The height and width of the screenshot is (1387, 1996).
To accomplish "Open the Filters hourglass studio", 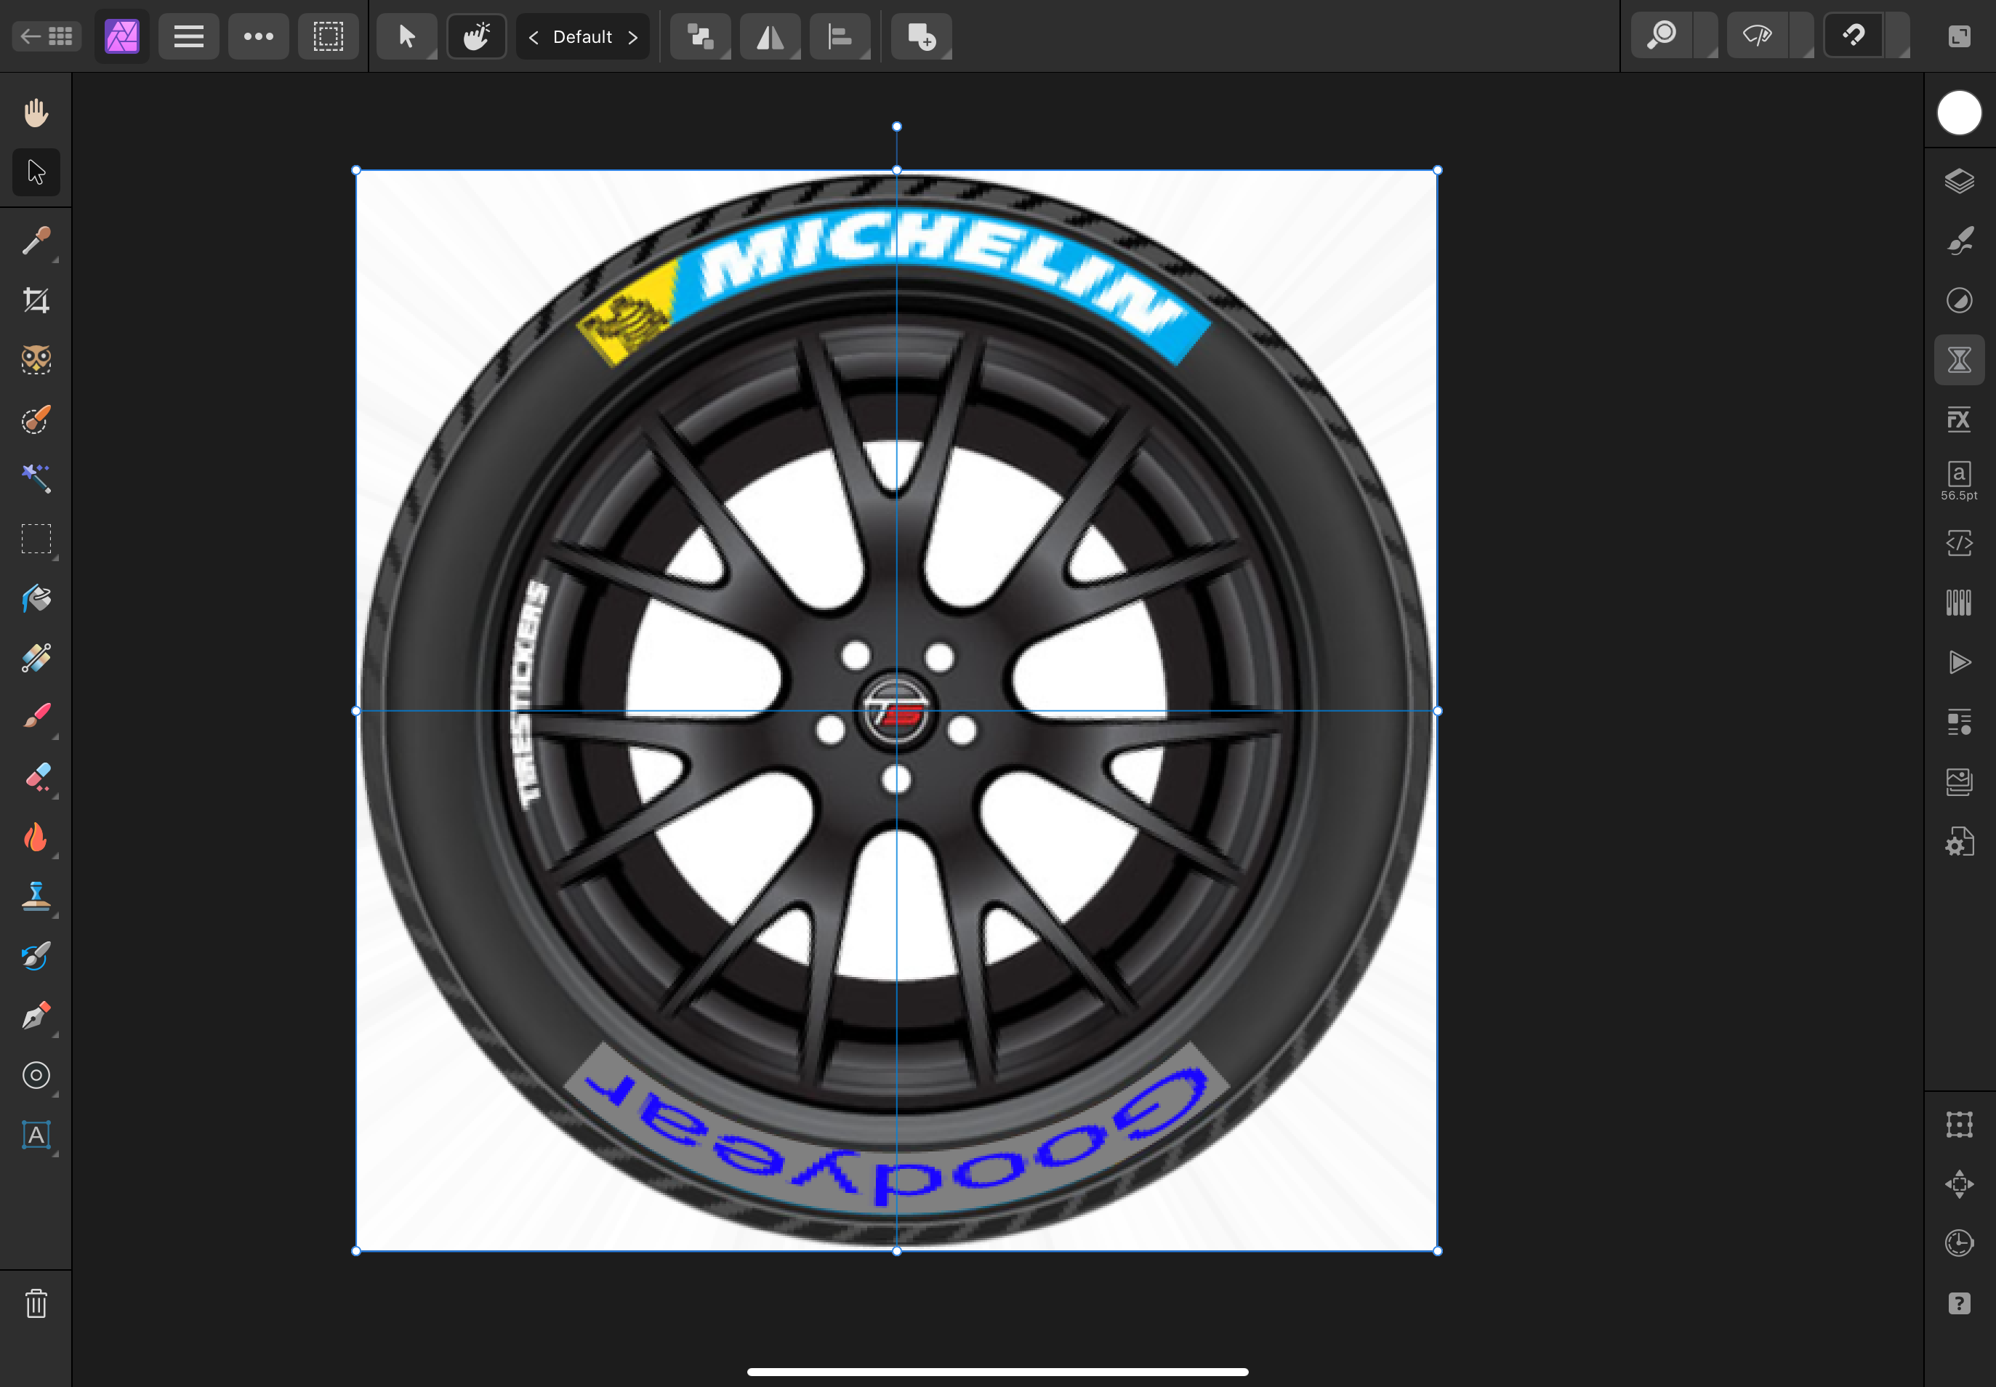I will click(x=1959, y=360).
